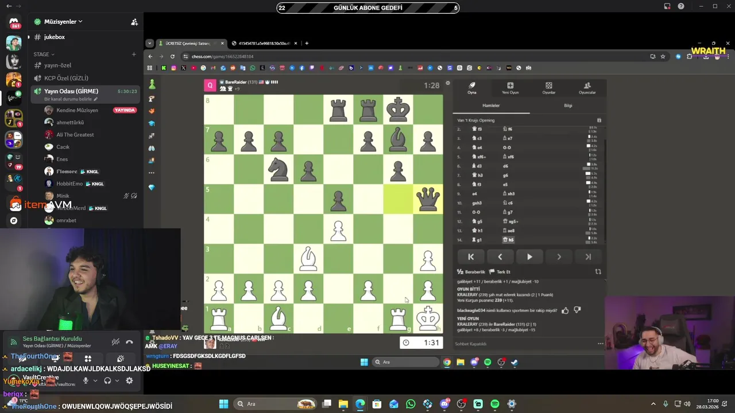735x413 pixels.
Task: Expand the Müzisyenler server menu
Action: (x=63, y=22)
